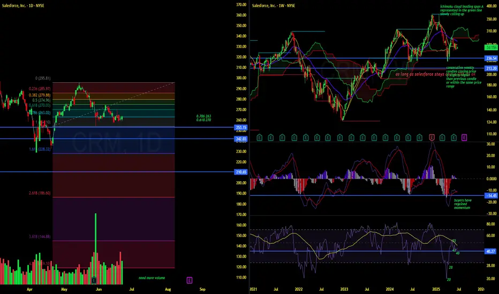Click the purple earnings marker on daily chart

[190, 280]
